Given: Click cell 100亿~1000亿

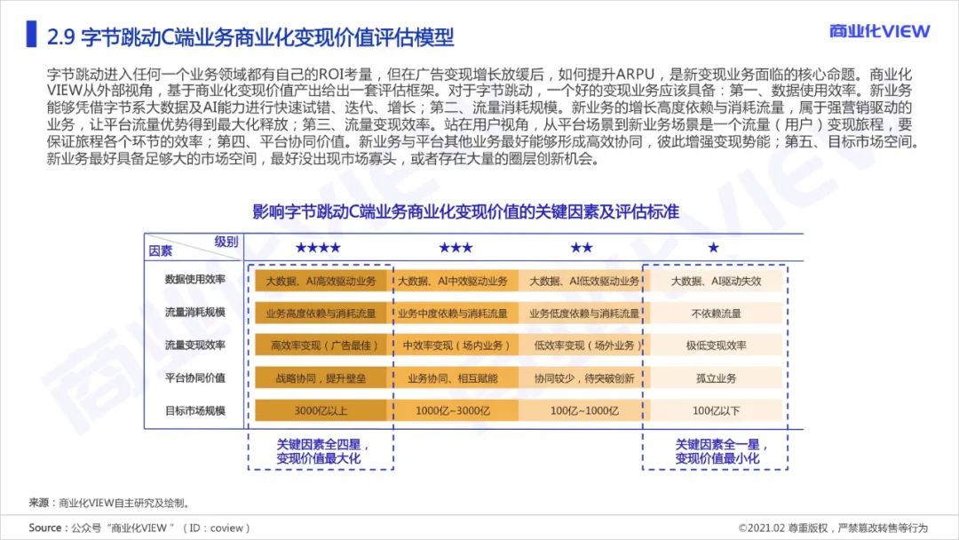Looking at the screenshot, I should click(x=584, y=410).
